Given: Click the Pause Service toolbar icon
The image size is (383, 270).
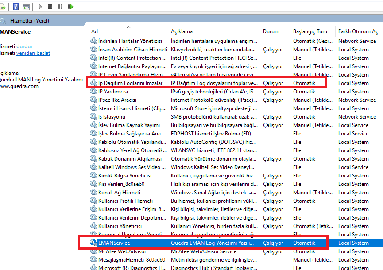Looking at the screenshot, I should click(x=60, y=7).
